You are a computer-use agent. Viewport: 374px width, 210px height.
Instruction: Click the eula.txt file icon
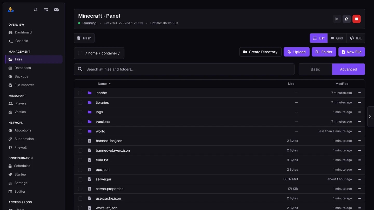pos(90,160)
